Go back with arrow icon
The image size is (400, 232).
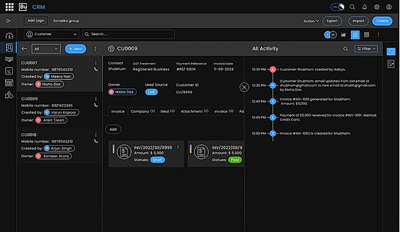click(24, 49)
